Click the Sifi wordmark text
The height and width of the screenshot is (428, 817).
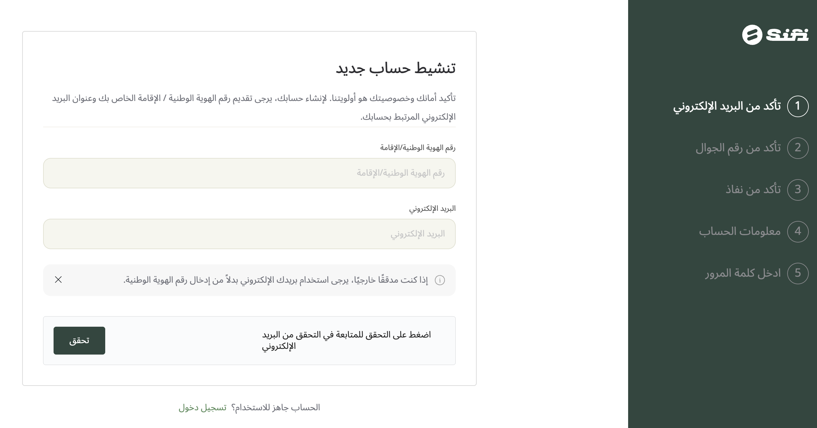[787, 35]
